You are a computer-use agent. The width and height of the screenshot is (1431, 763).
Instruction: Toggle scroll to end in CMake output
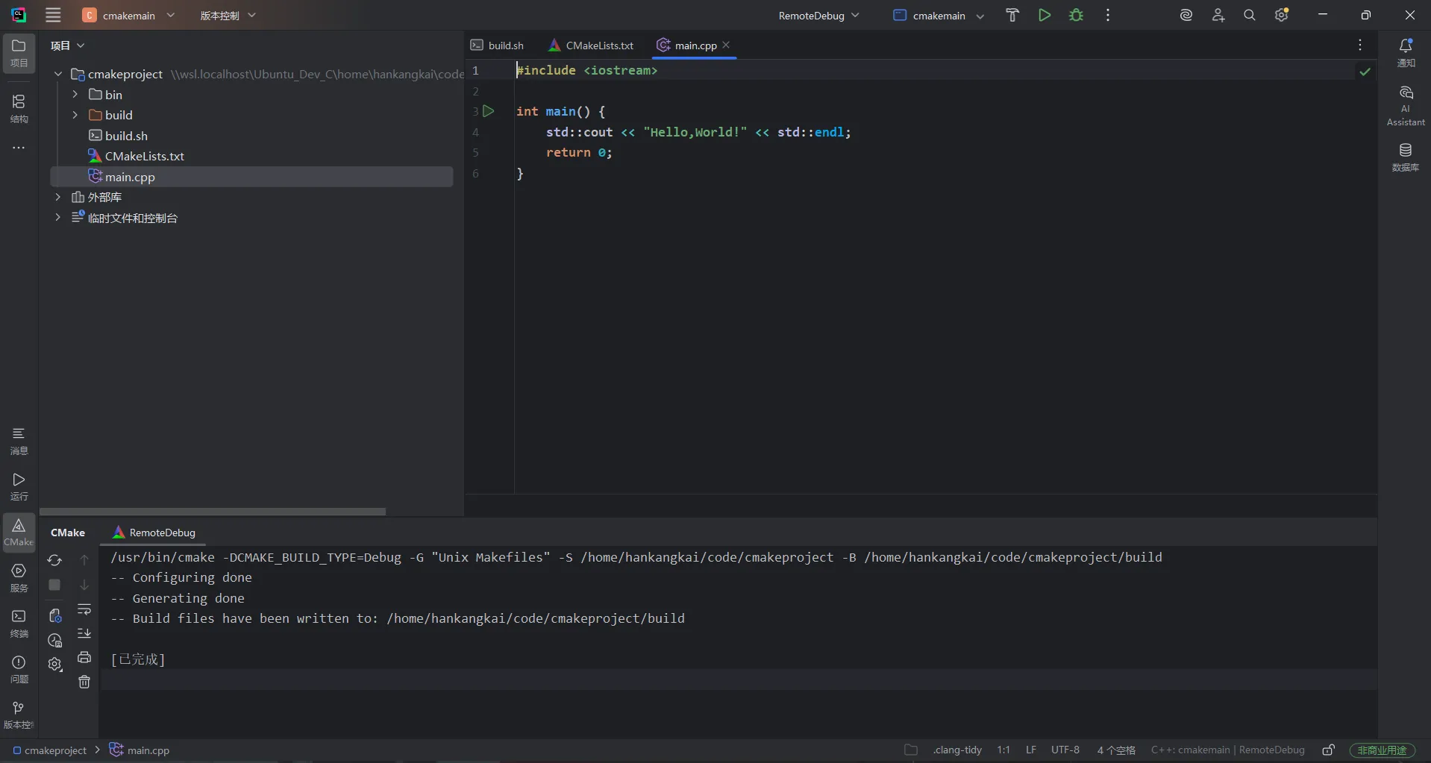[x=84, y=634]
